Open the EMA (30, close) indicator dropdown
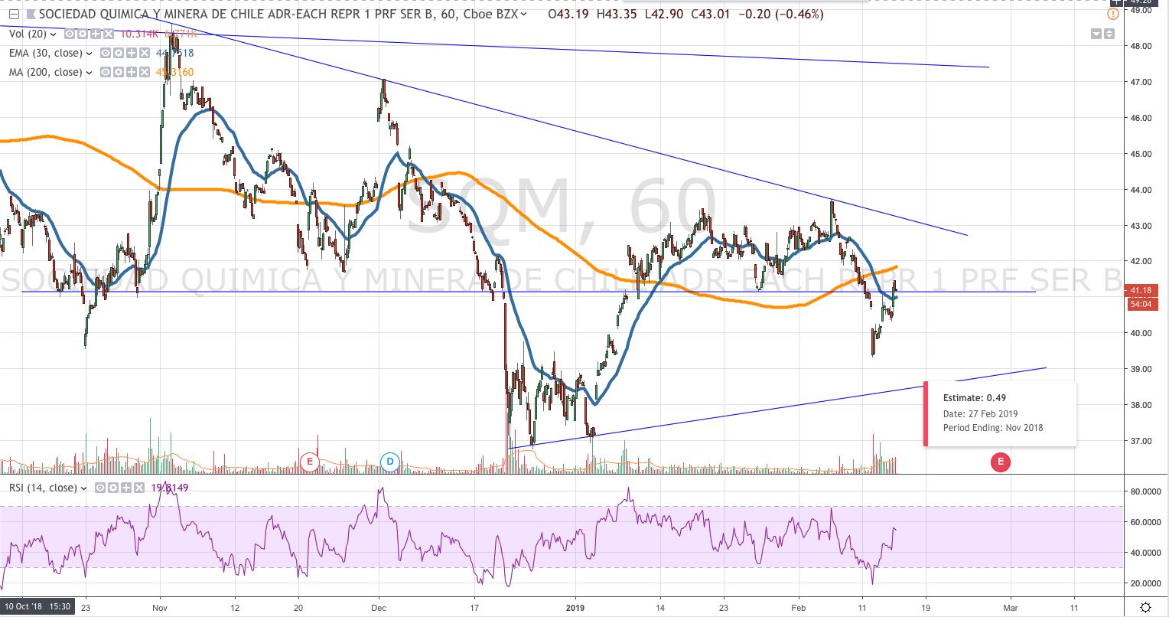1169x617 pixels. point(90,53)
